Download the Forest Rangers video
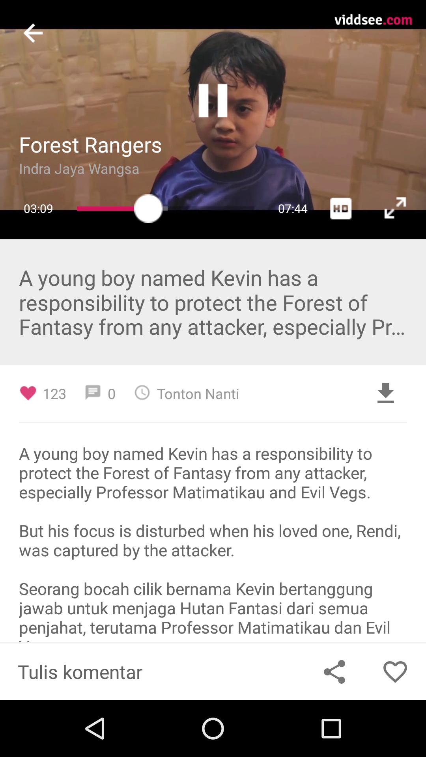This screenshot has height=757, width=426. click(x=386, y=393)
